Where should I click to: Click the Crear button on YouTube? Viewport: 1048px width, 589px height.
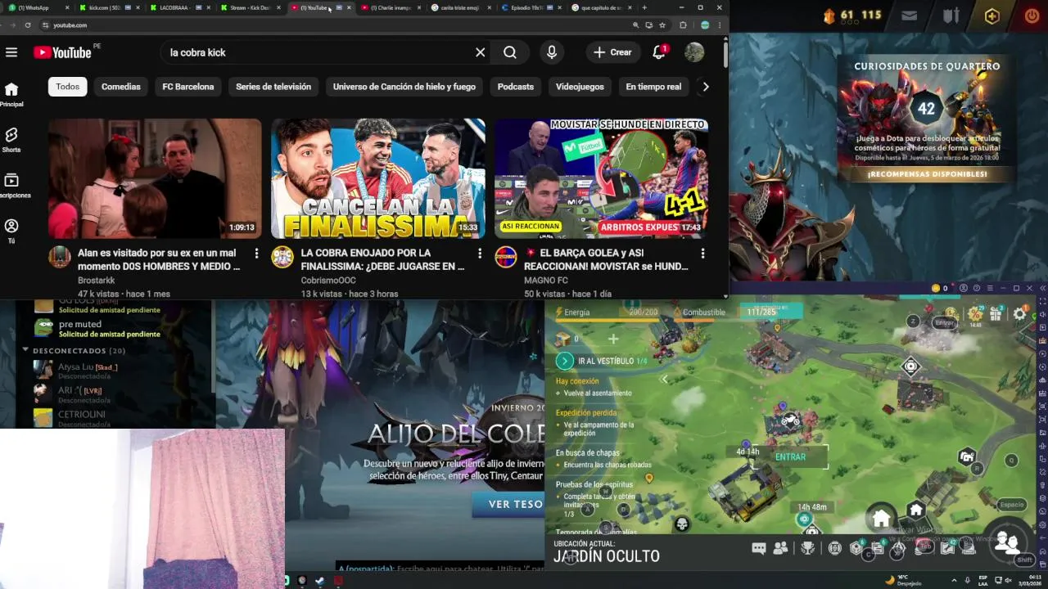click(613, 52)
